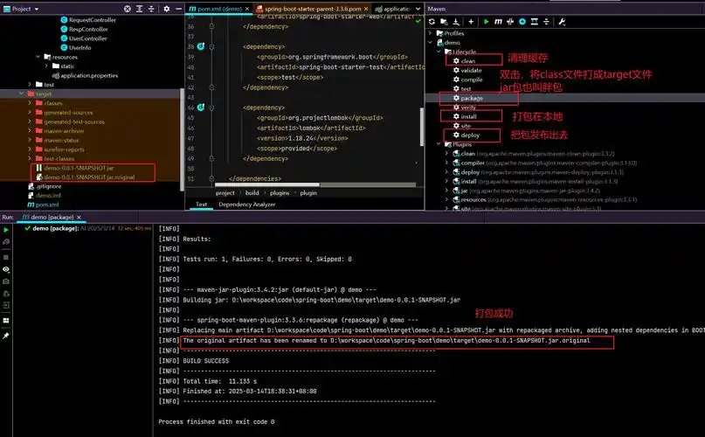Viewport: 705px width, 437px height.
Task: Collapse the target folder
Action: point(21,94)
